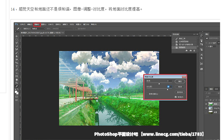Open the eyedropper tool preset arrow in options bar

click(x=21, y=29)
